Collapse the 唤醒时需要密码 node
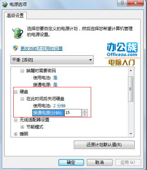Image resolution: width=147 pixels, height=170 pixels. (x=22, y=71)
